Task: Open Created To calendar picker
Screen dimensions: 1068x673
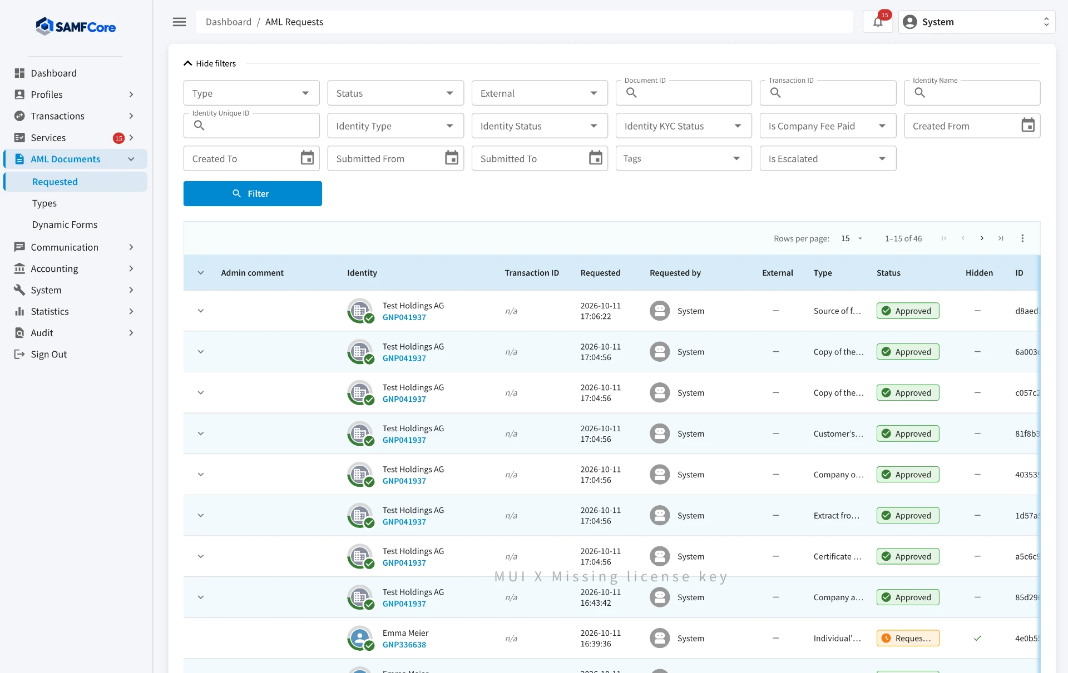Action: click(307, 158)
